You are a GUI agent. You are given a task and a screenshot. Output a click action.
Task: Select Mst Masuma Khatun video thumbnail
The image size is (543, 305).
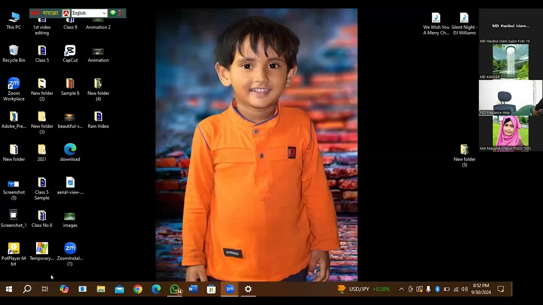[510, 134]
